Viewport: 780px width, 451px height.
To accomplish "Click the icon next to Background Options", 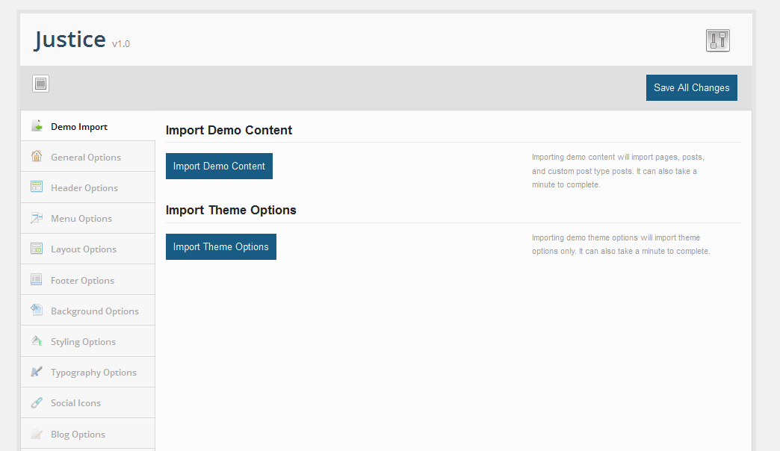I will [37, 311].
